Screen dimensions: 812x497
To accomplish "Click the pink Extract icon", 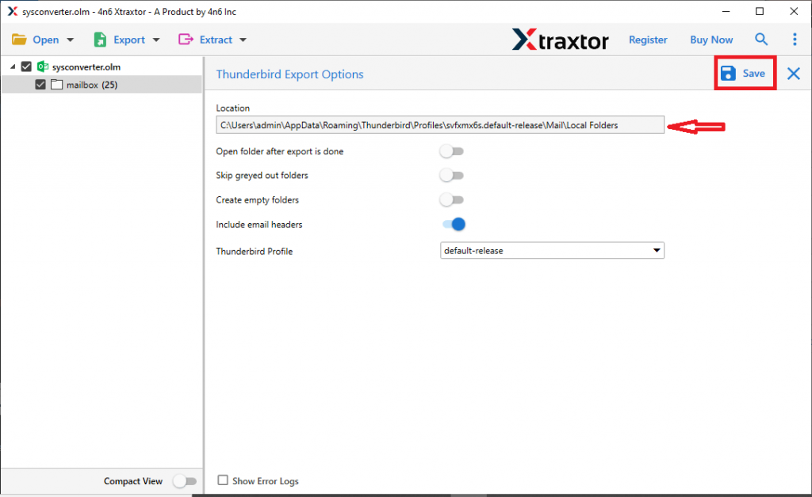I will click(184, 39).
